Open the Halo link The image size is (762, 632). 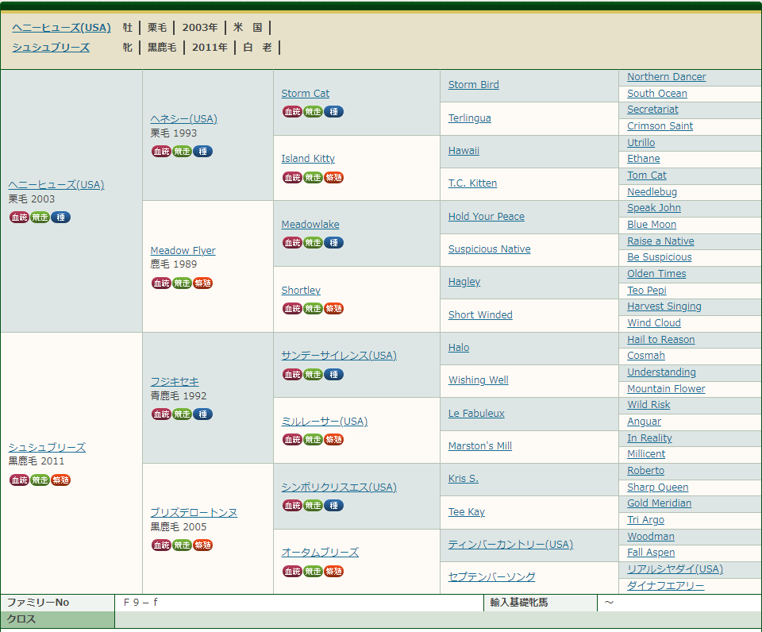click(x=459, y=348)
